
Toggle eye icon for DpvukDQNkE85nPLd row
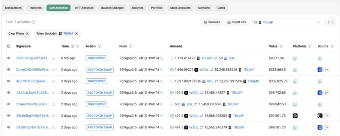pos(9,69)
